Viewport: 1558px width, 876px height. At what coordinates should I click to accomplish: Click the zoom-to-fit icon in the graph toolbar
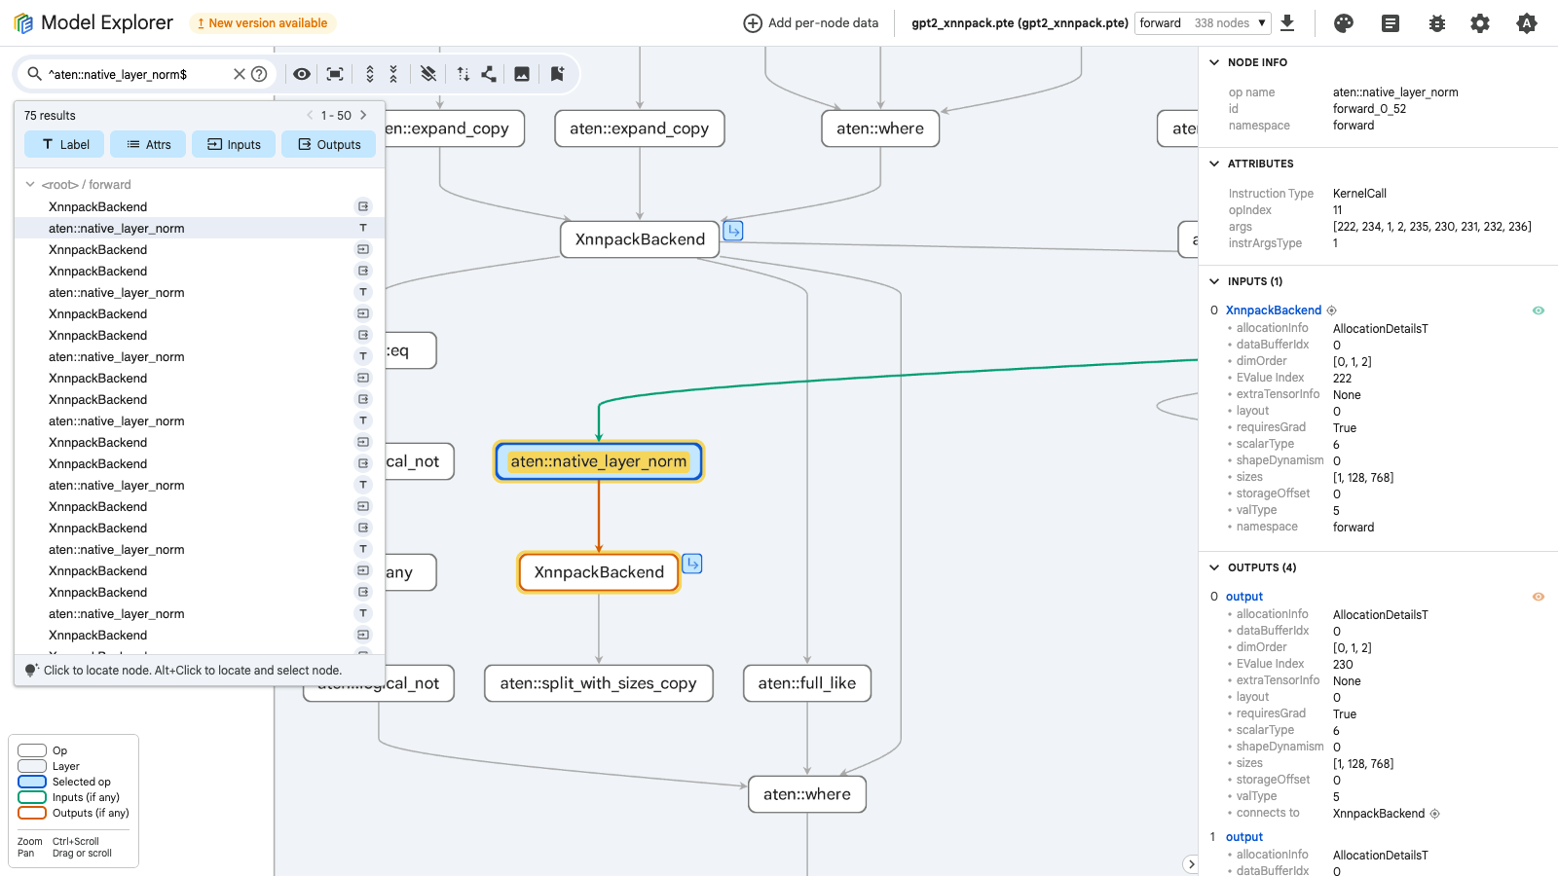335,74
